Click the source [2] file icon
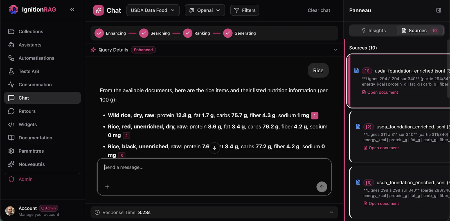Viewport: 450px width, 221px height. [x=358, y=126]
